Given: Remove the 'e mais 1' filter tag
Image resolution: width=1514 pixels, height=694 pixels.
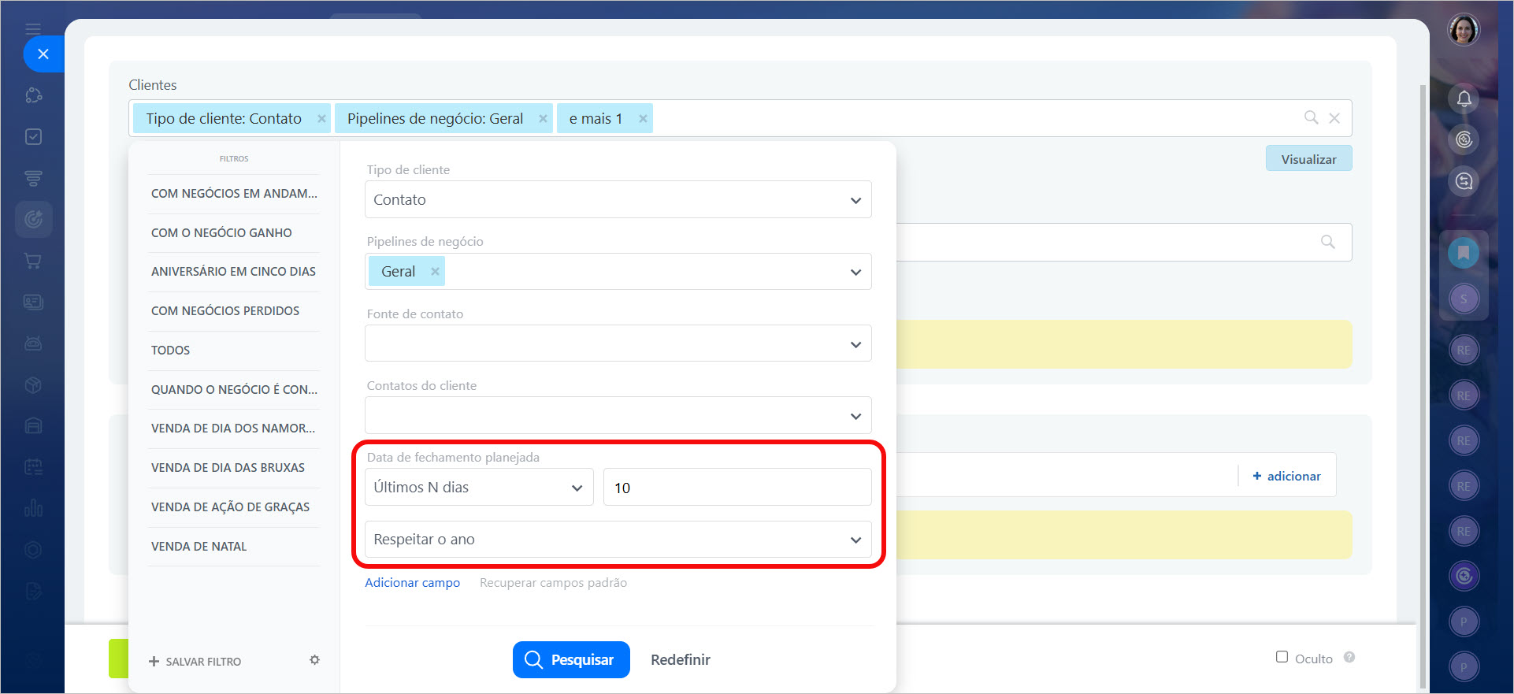Looking at the screenshot, I should click(x=643, y=119).
